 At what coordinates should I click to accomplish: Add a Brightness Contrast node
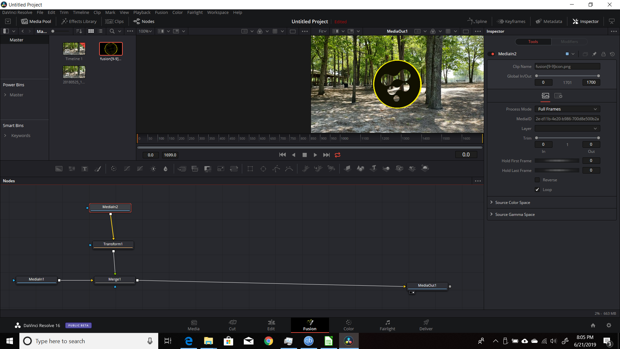153,169
